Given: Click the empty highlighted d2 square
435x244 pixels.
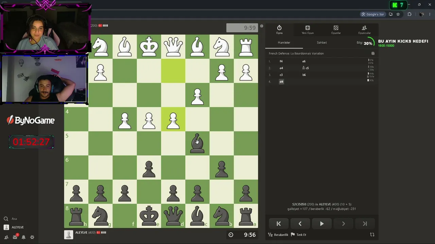Looking at the screenshot, I should coord(173,71).
